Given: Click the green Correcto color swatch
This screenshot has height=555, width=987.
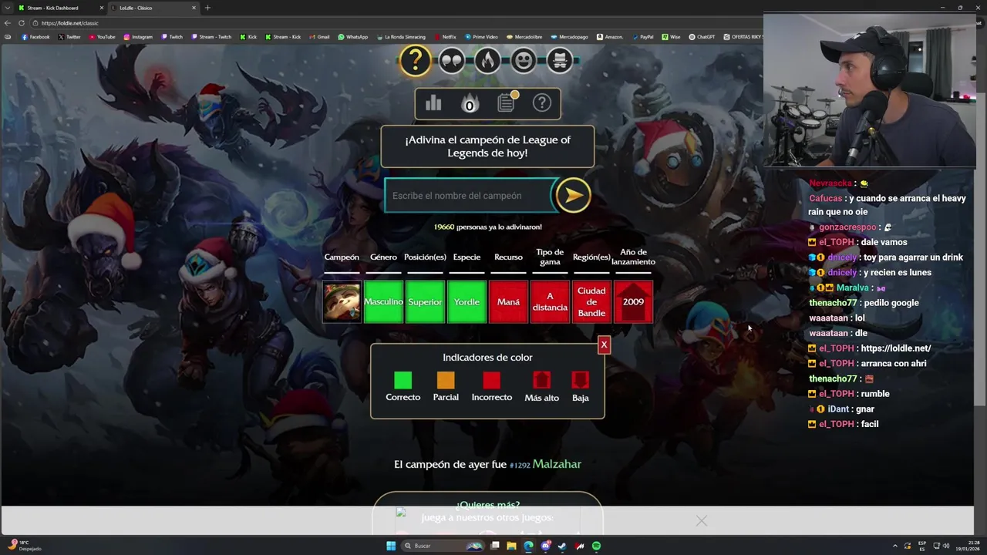Looking at the screenshot, I should [403, 380].
